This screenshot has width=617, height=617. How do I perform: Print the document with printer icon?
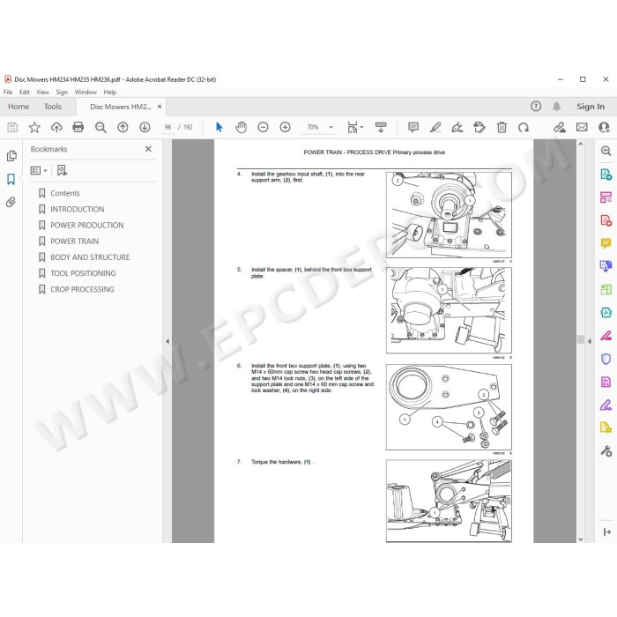pyautogui.click(x=78, y=127)
